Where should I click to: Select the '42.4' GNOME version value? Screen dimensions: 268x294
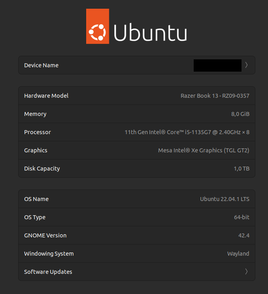pos(244,235)
